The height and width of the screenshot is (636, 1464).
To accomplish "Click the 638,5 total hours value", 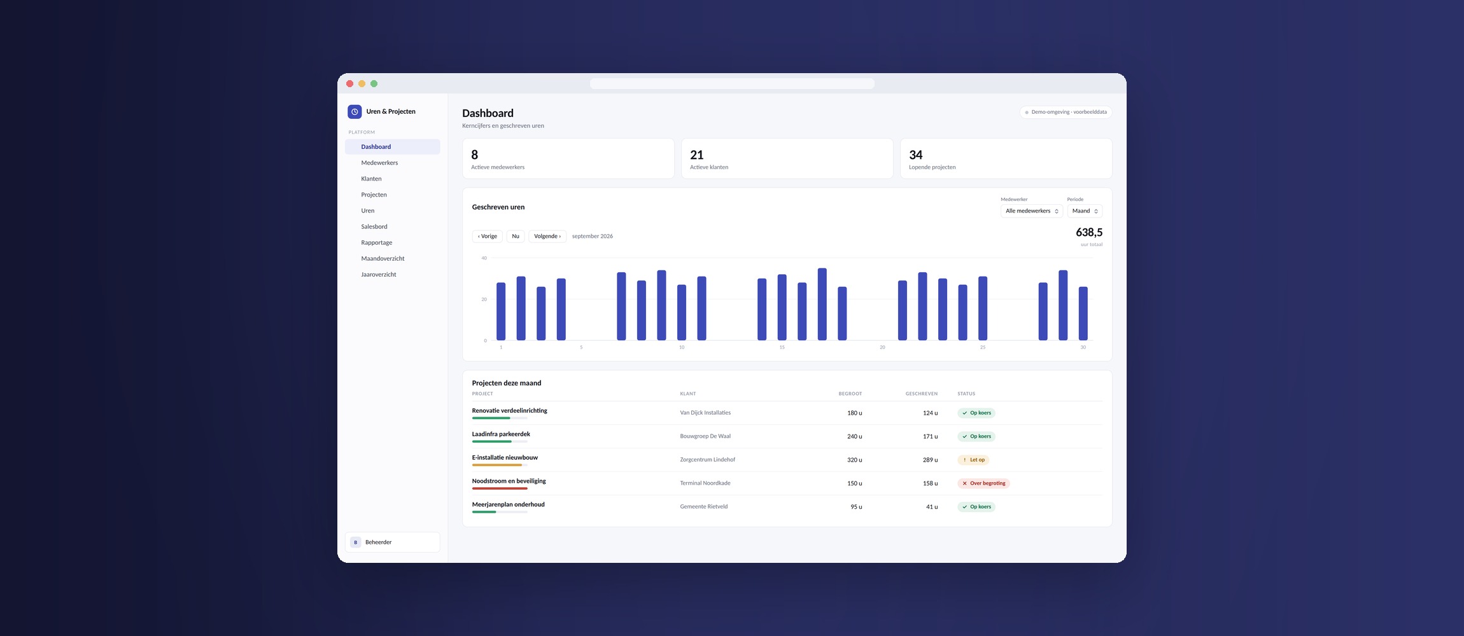I will tap(1089, 233).
